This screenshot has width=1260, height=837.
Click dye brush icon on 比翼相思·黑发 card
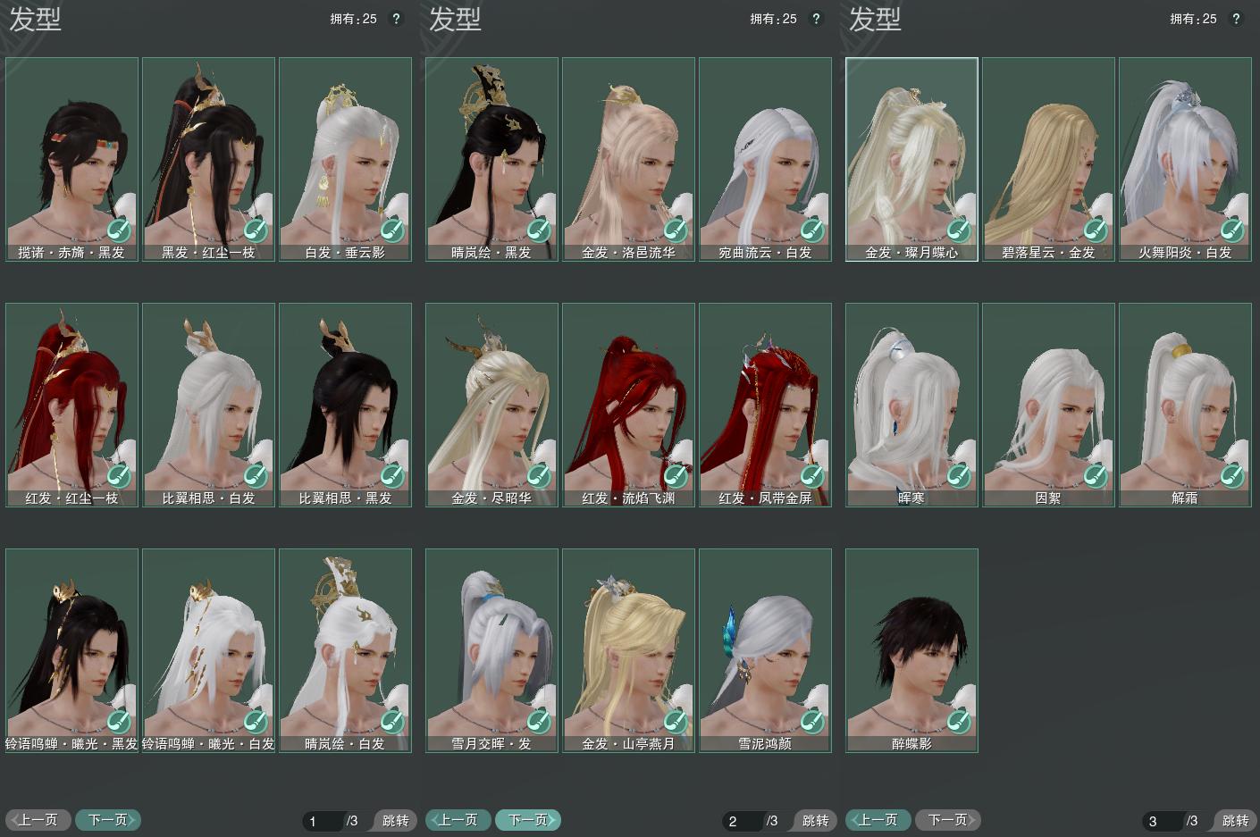pyautogui.click(x=392, y=475)
